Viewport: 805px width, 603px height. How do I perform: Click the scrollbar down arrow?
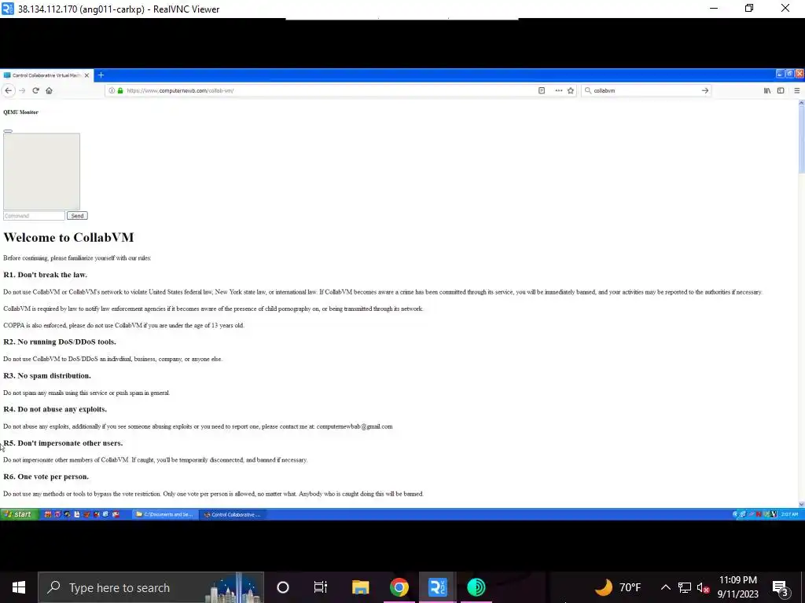(801, 505)
